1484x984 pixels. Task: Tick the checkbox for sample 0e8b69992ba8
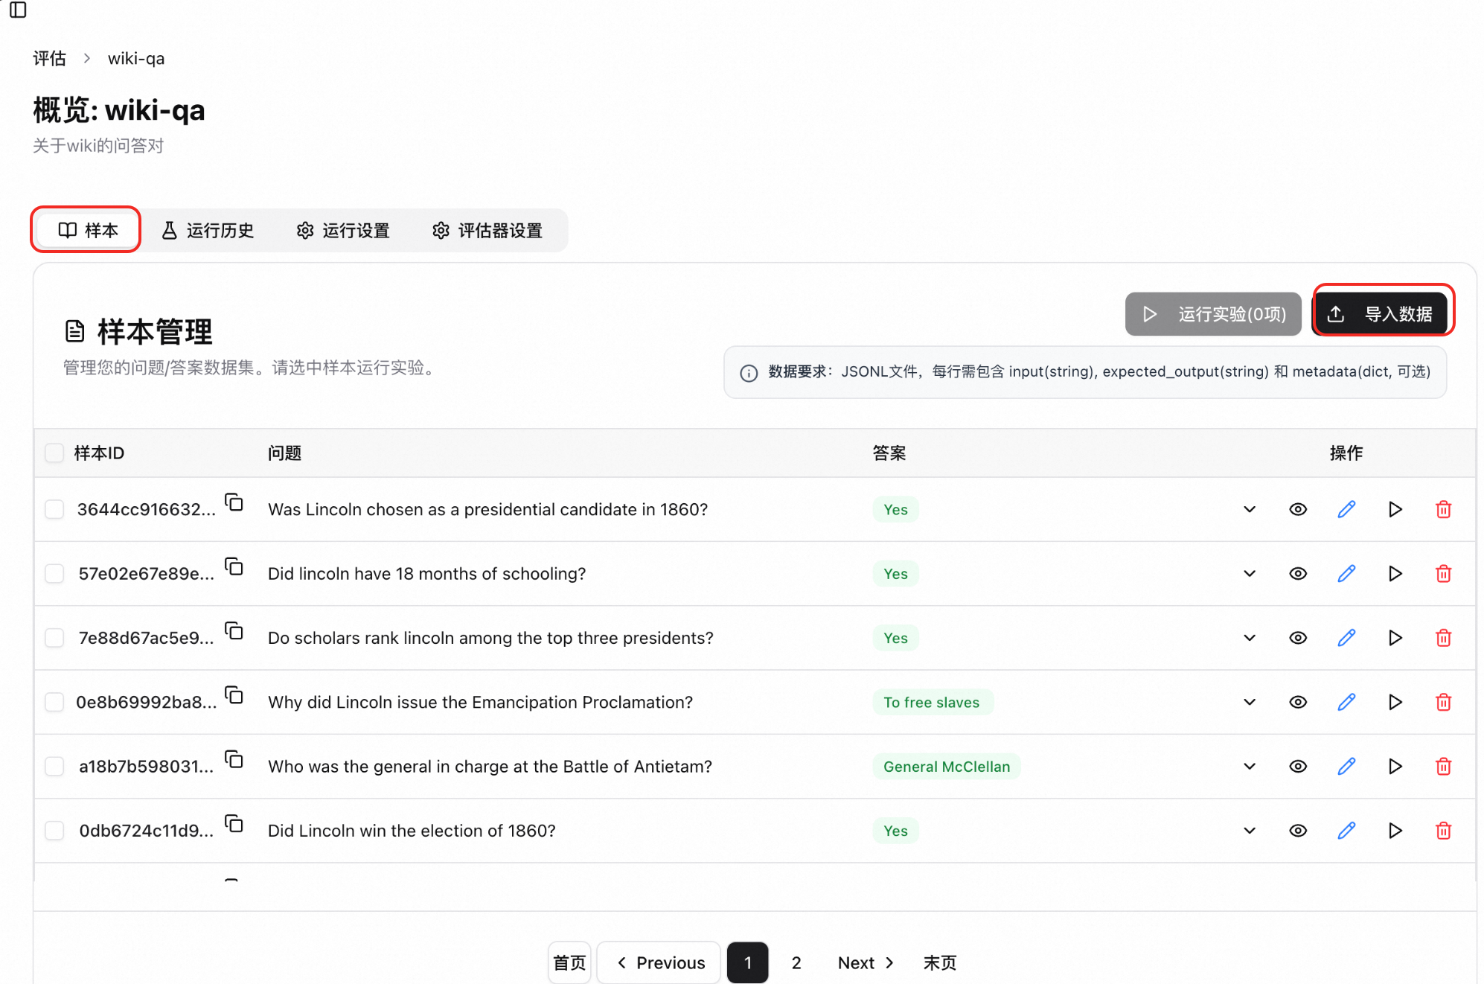[x=54, y=702]
